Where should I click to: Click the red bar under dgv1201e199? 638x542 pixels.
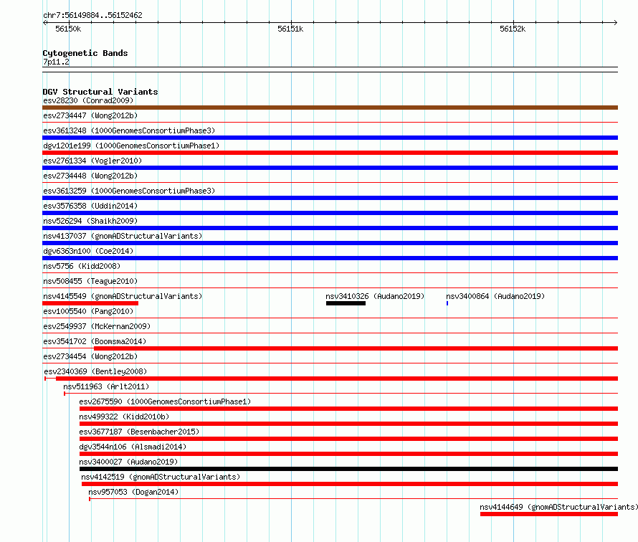pos(330,153)
